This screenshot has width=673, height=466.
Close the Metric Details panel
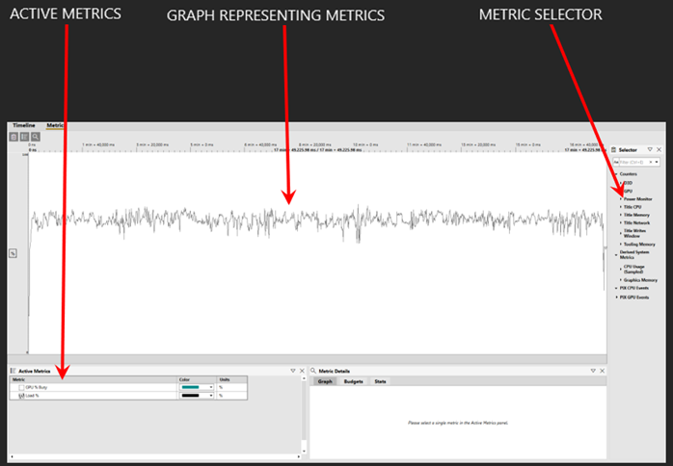pyautogui.click(x=603, y=371)
